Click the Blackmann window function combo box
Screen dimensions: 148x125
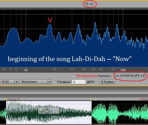click(36, 82)
